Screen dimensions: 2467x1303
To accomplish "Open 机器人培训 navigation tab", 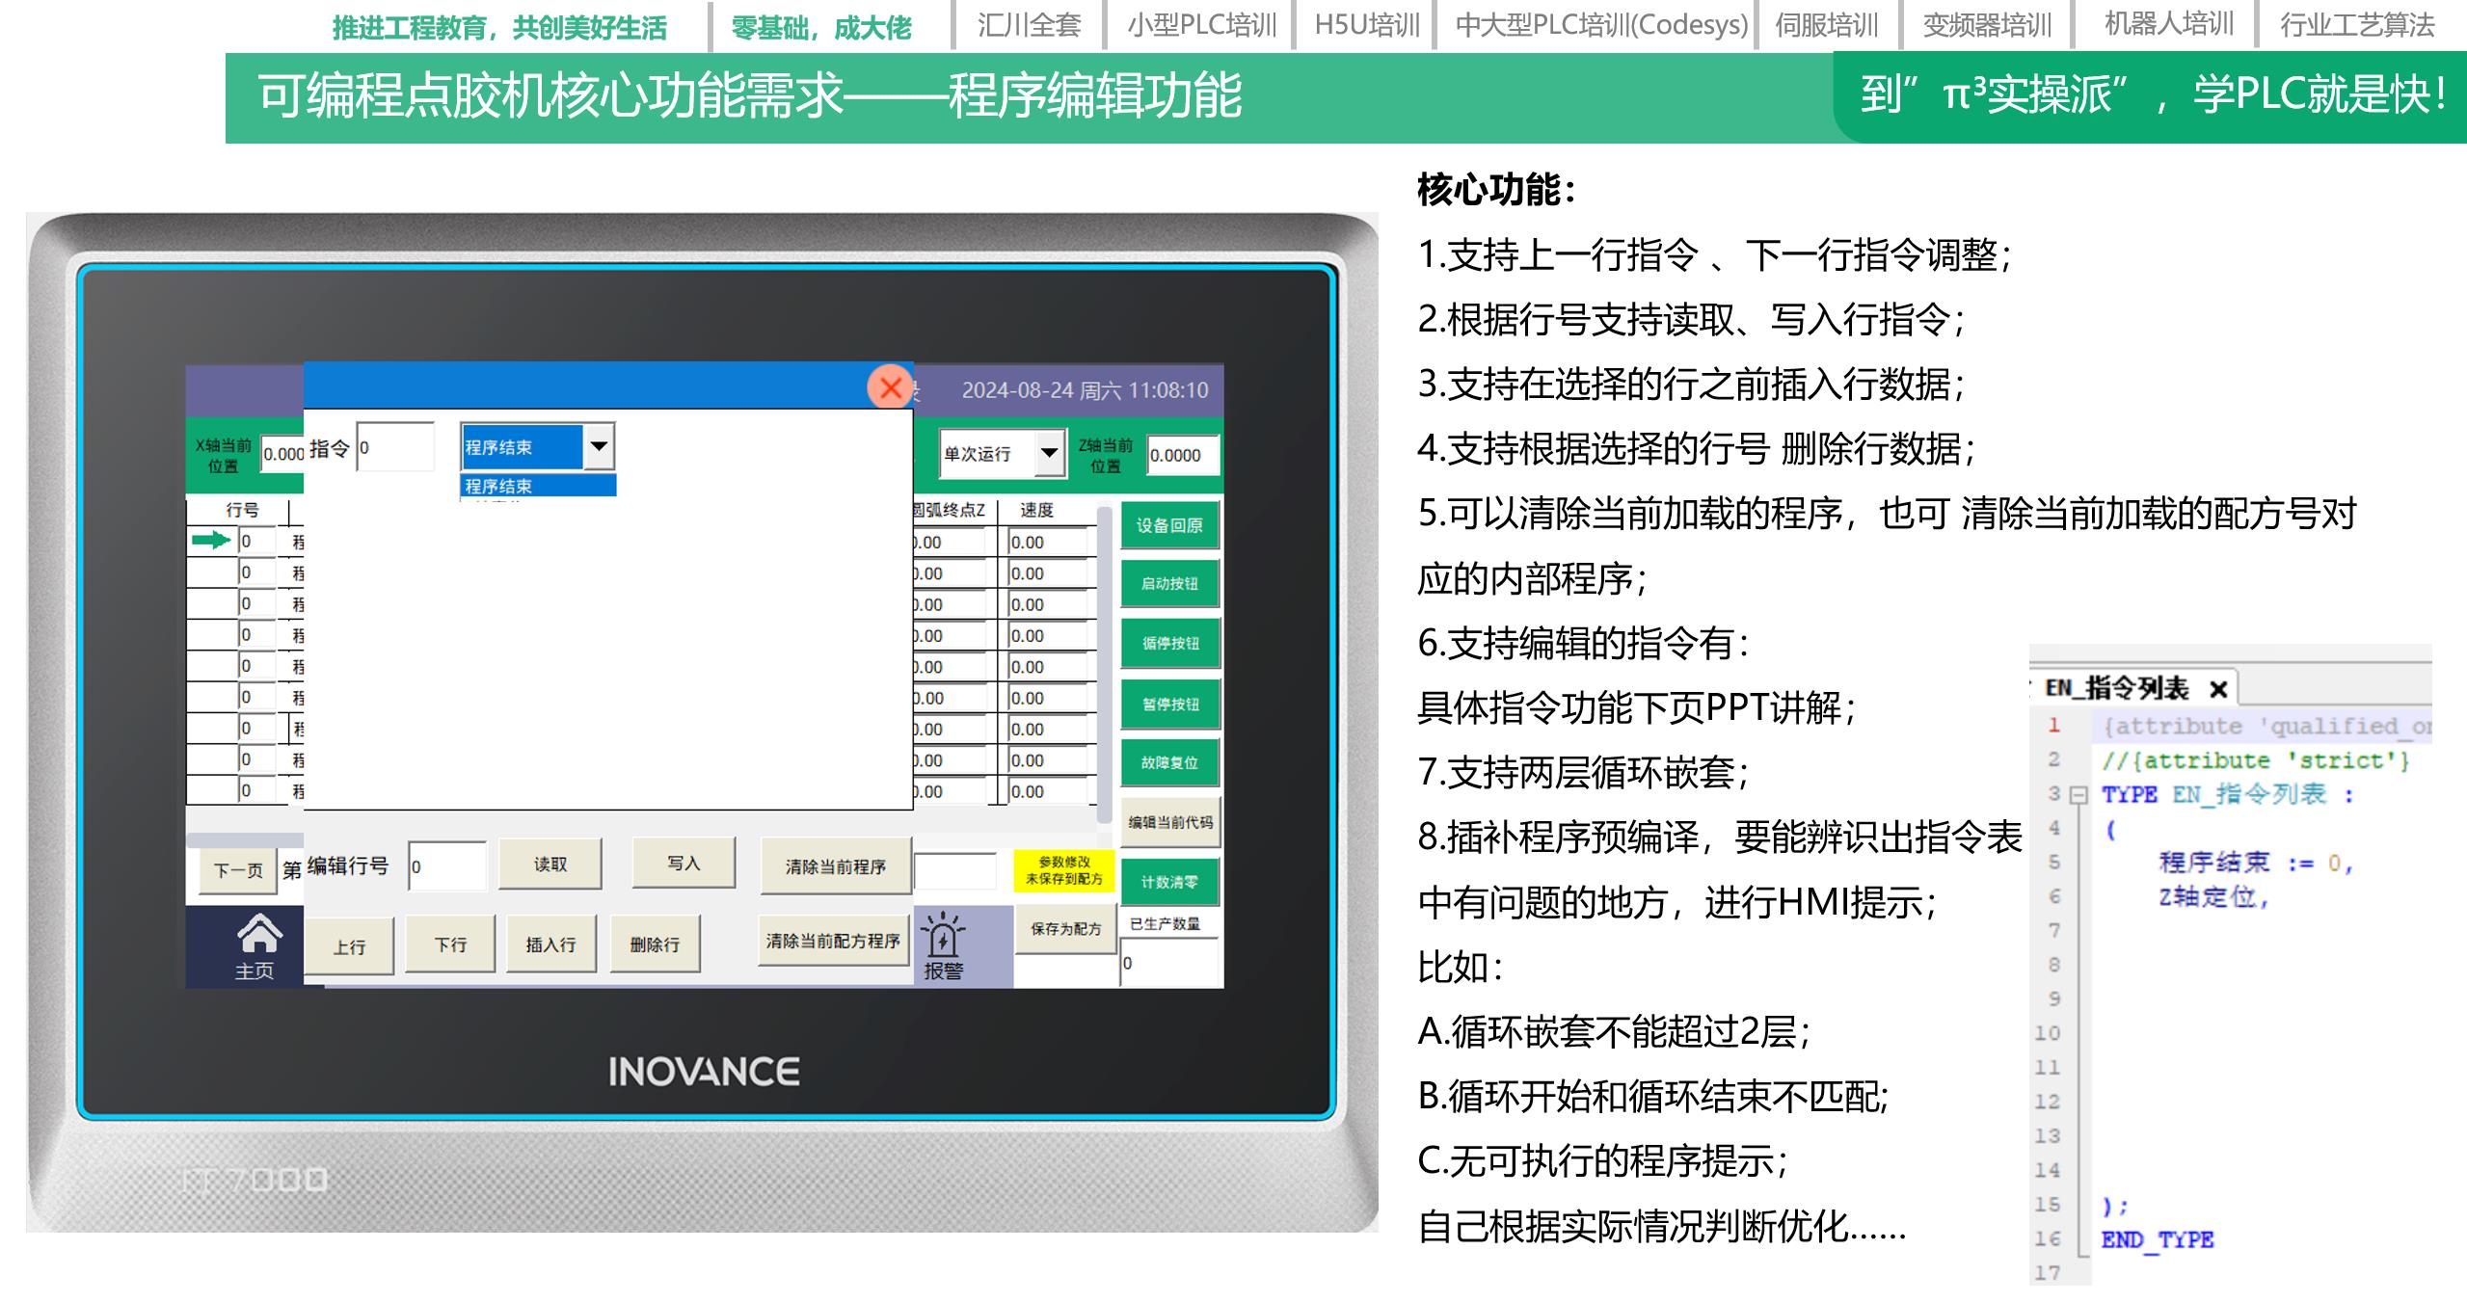I will [2168, 25].
